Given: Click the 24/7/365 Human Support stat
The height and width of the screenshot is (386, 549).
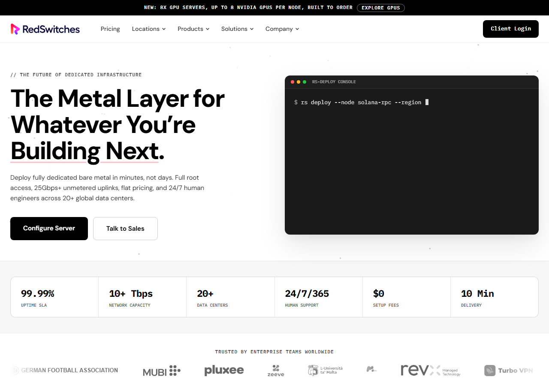Looking at the screenshot, I should (x=319, y=297).
